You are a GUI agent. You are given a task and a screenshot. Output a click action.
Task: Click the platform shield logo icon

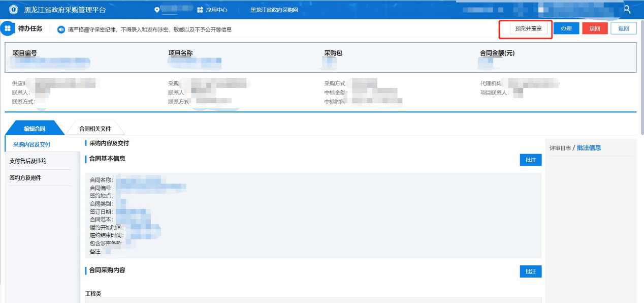[13, 10]
